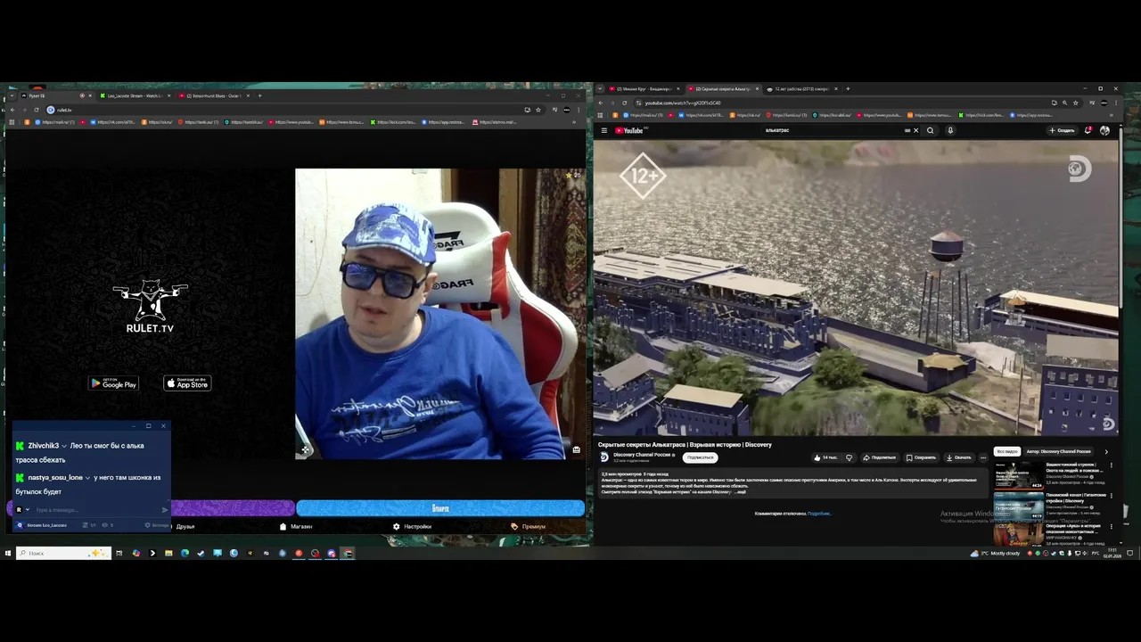Open new tab in the rulet.tv window

click(x=259, y=95)
